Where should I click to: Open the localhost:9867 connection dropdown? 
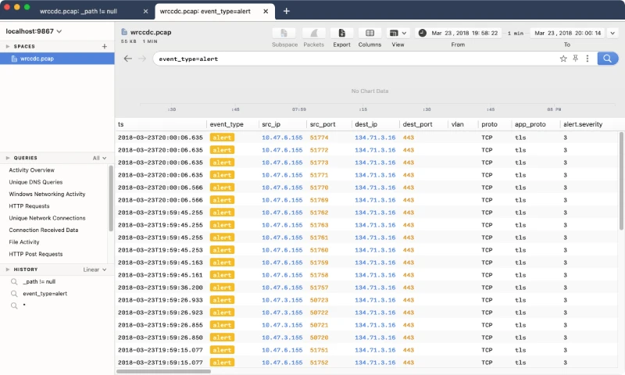point(34,31)
